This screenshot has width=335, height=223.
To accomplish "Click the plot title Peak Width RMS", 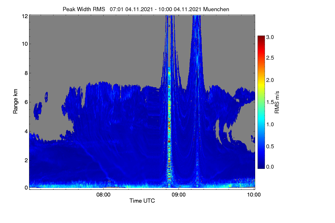I will 84,9.
